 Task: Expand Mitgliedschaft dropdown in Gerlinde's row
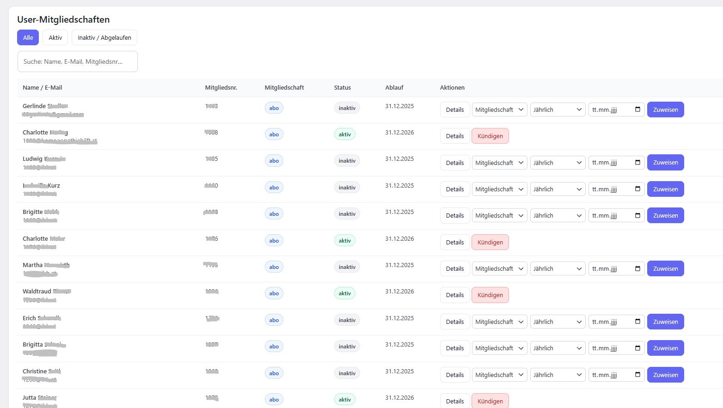click(499, 110)
